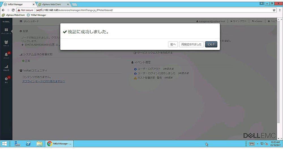Open the Health status sidebar icon
Screen dimensions: 283x149
pyautogui.click(x=6, y=68)
